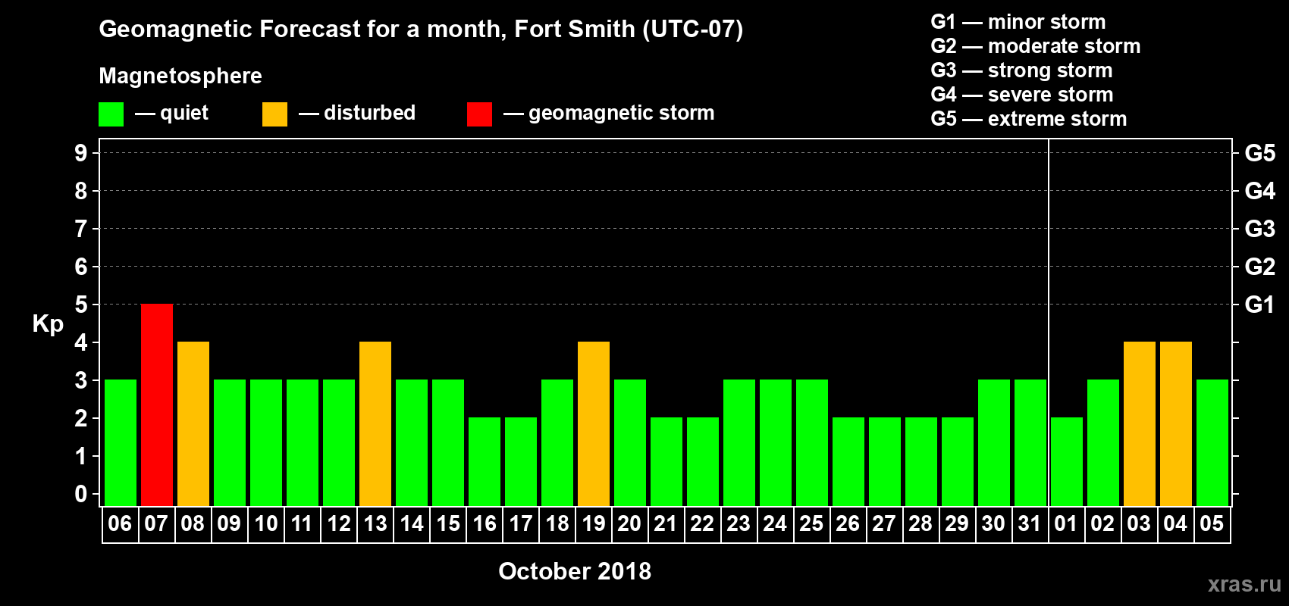Click the green bar for October 06
1289x606 pixels.
click(121, 442)
